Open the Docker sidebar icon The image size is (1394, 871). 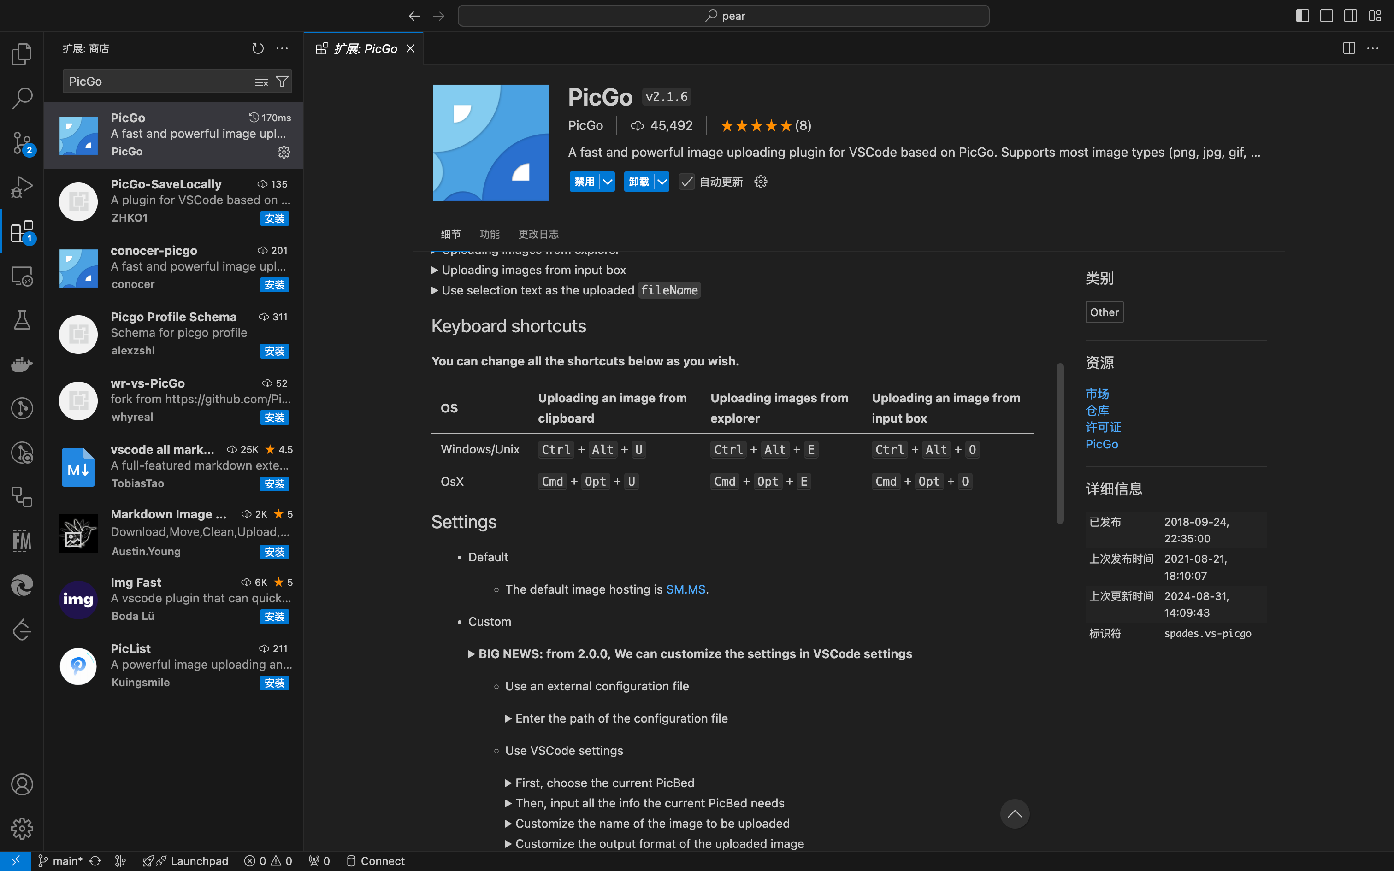[22, 364]
